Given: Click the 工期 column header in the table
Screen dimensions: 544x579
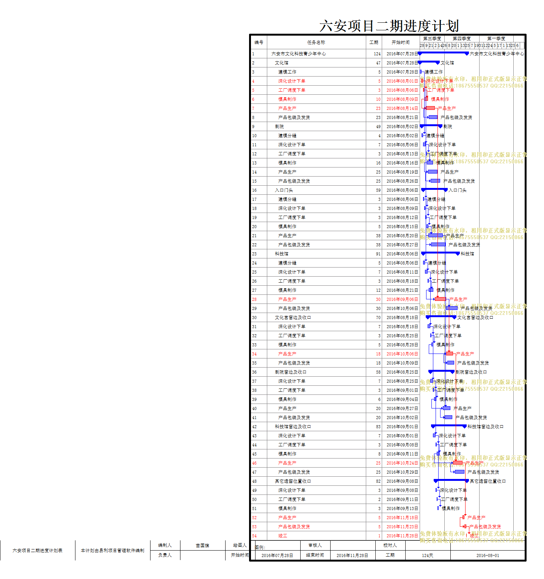Looking at the screenshot, I should click(374, 42).
